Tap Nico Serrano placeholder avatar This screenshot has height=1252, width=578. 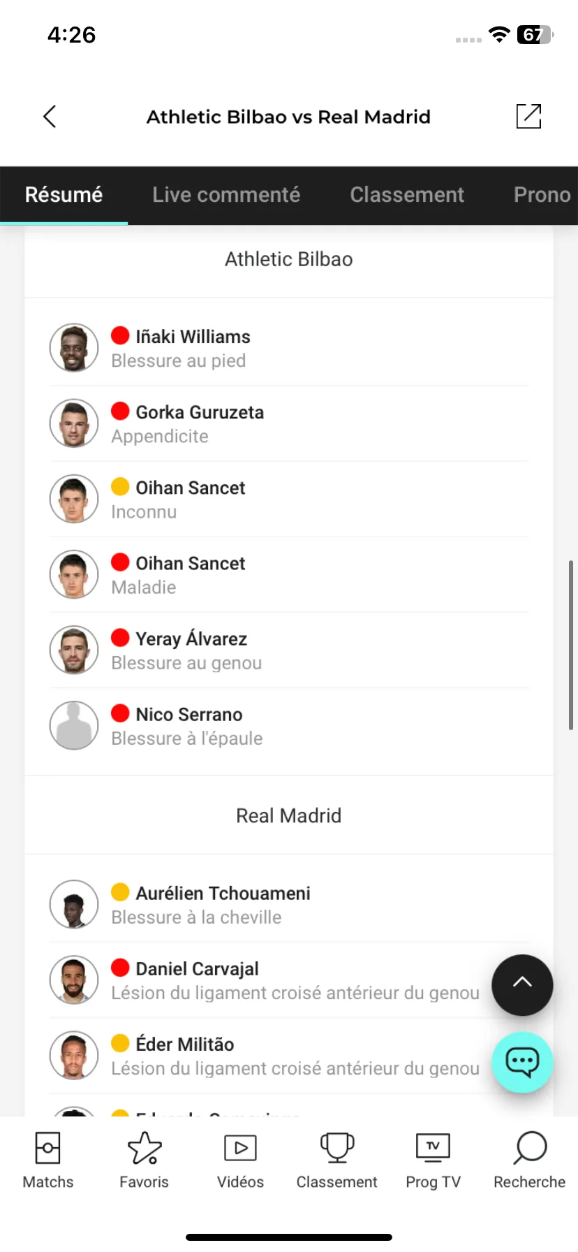click(x=74, y=725)
